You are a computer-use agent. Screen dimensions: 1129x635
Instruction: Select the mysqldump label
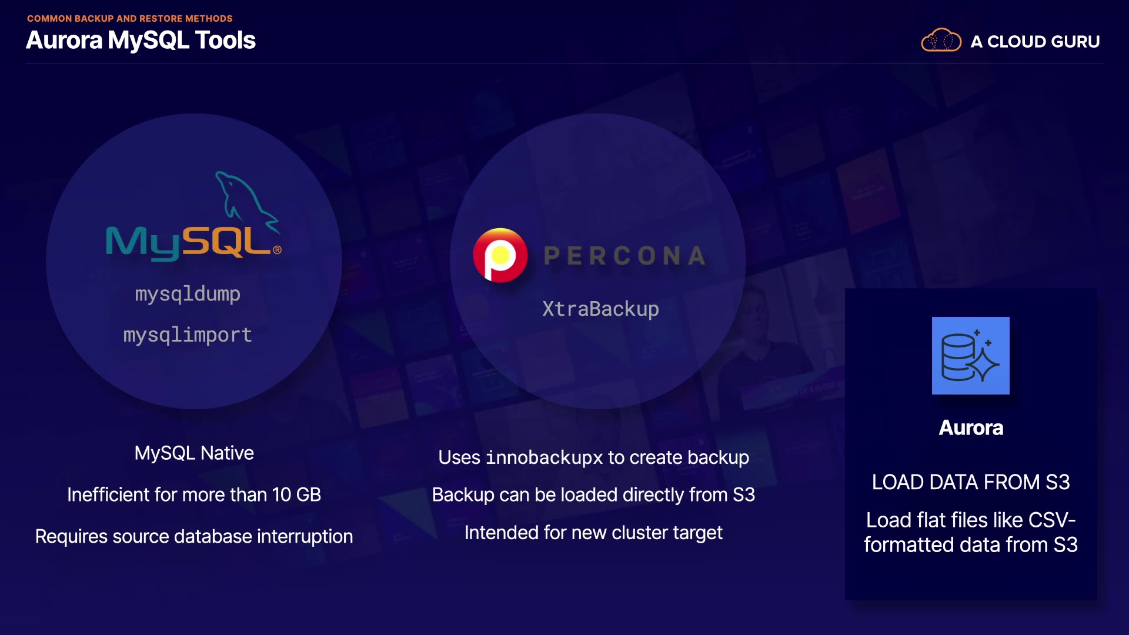pyautogui.click(x=188, y=293)
